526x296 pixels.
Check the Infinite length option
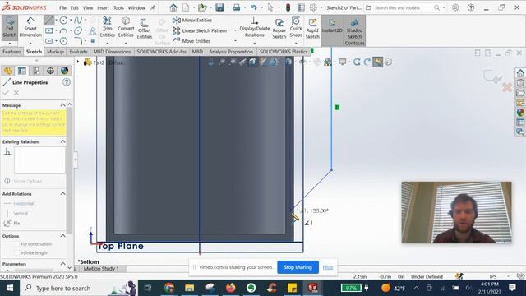(x=16, y=252)
